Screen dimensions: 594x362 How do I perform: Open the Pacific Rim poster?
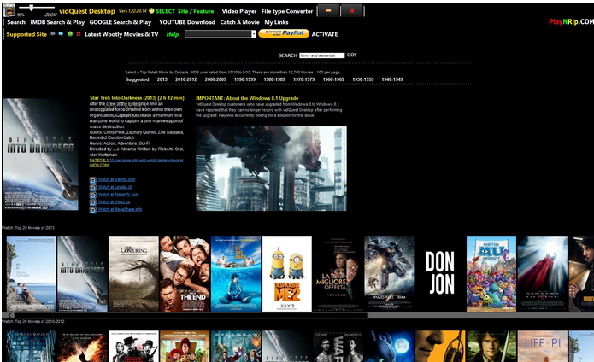coord(389,274)
